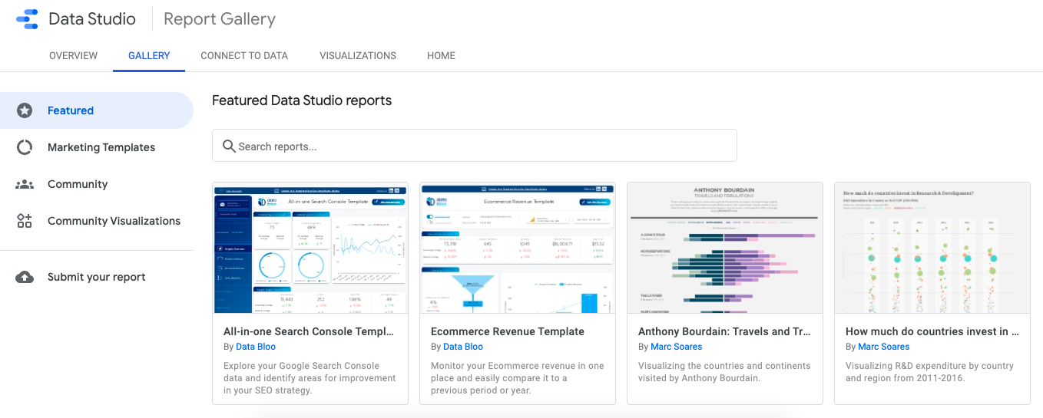Click How much do countries invest title
This screenshot has height=418, width=1043.
coord(932,332)
